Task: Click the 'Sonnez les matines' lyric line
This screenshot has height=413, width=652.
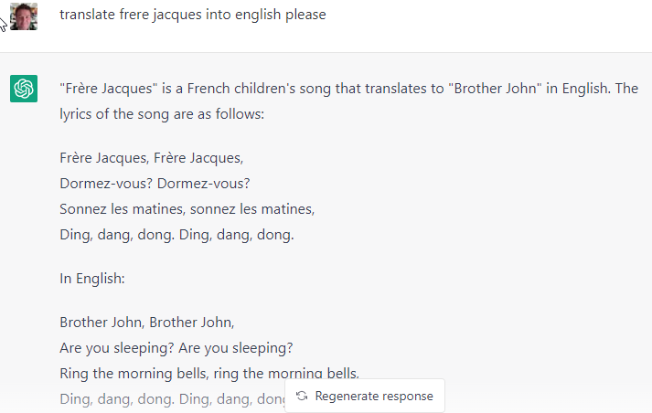Action: click(187, 209)
